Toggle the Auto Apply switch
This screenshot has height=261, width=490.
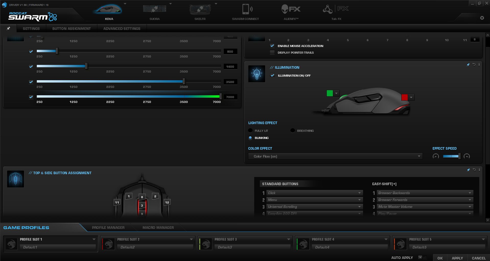tap(422, 257)
